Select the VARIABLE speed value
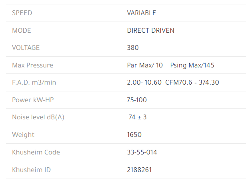Image resolution: width=246 pixels, height=186 pixels. [142, 13]
